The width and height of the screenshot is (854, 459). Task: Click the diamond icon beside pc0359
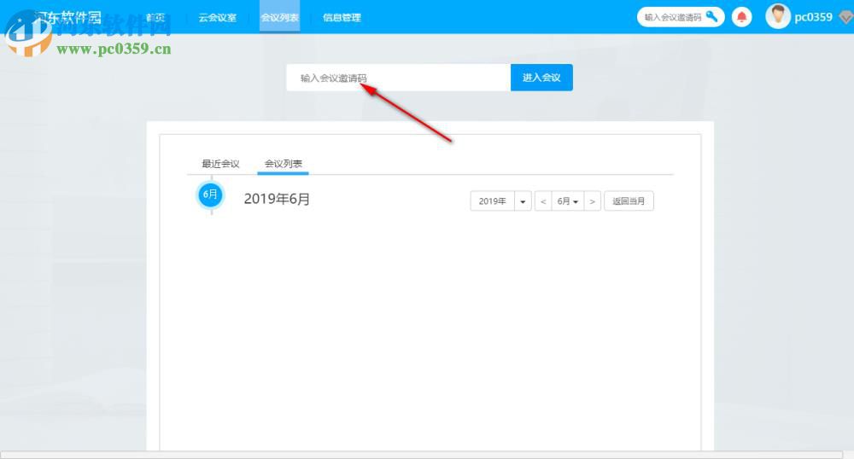coord(845,18)
